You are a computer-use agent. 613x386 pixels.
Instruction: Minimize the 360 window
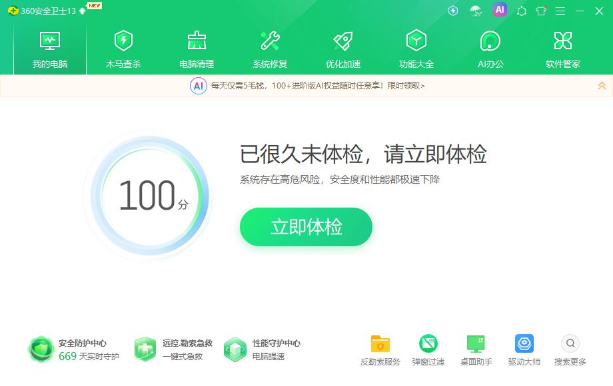[580, 11]
